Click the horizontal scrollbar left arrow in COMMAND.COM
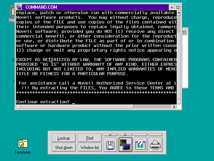214x161 pixels. 19,107
